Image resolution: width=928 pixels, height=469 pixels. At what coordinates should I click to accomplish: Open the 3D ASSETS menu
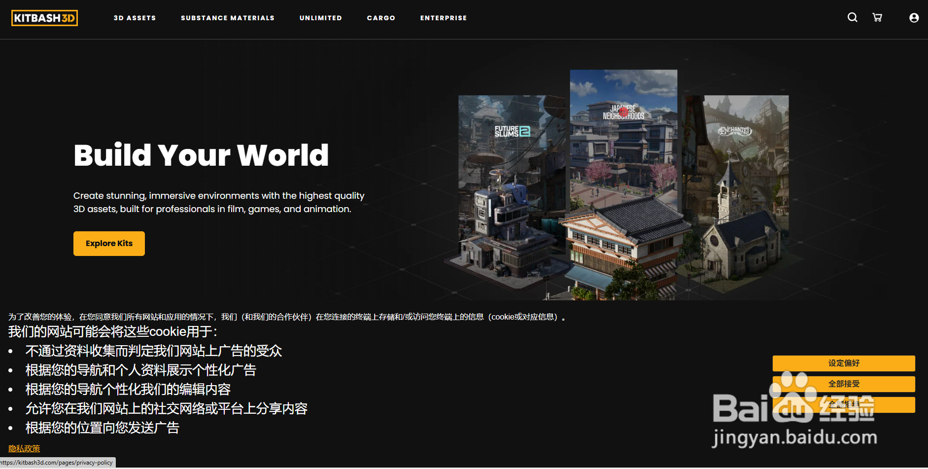point(135,18)
